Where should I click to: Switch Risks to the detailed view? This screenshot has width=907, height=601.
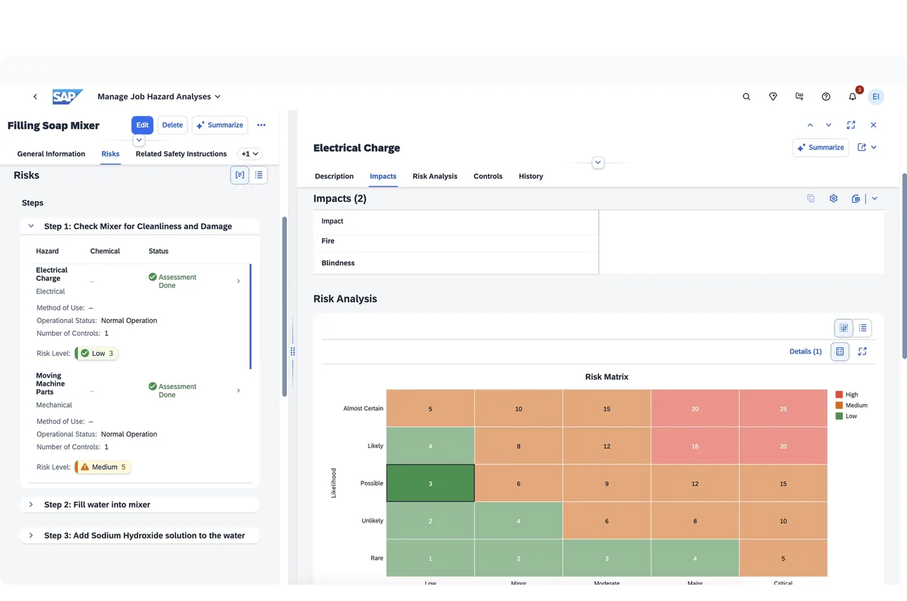240,175
